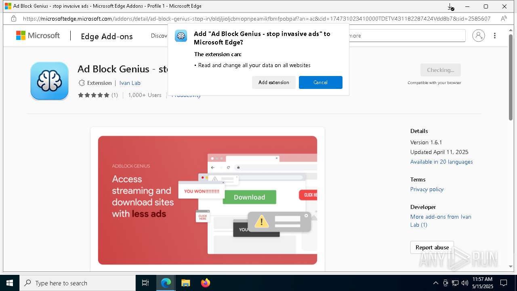Open Ivan Lab publisher link
Viewport: 517px width, 291px height.
click(x=130, y=83)
